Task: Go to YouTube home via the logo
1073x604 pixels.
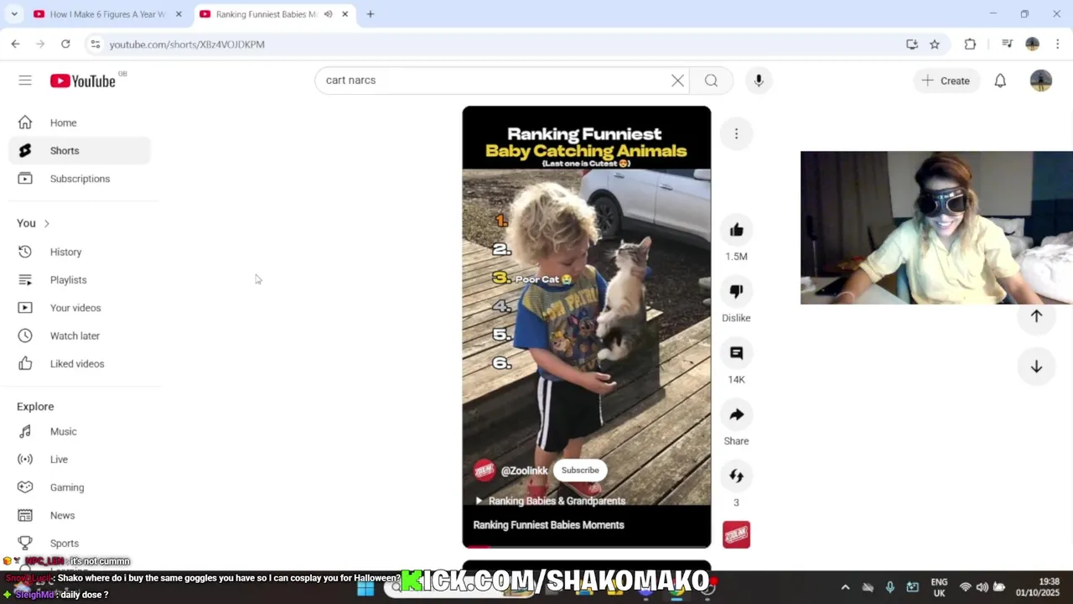Action: [82, 81]
